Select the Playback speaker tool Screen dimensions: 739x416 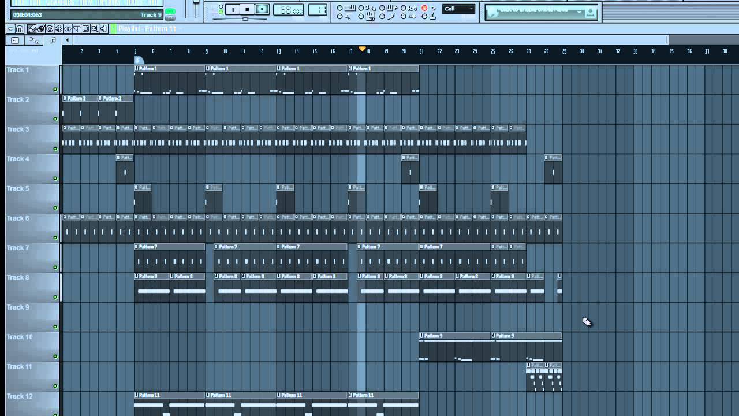pos(104,29)
